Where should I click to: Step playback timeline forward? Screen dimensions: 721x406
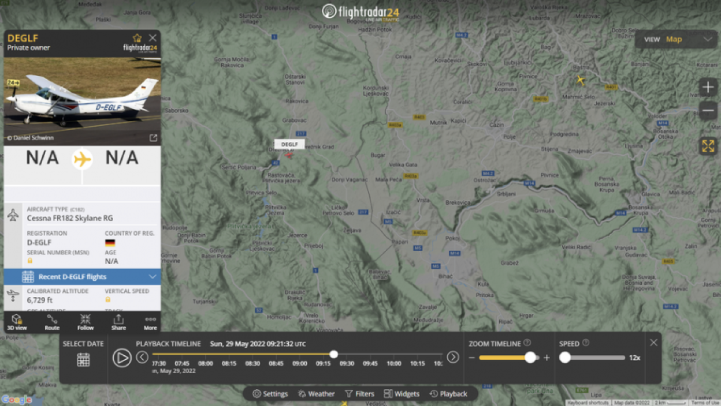[x=453, y=358]
